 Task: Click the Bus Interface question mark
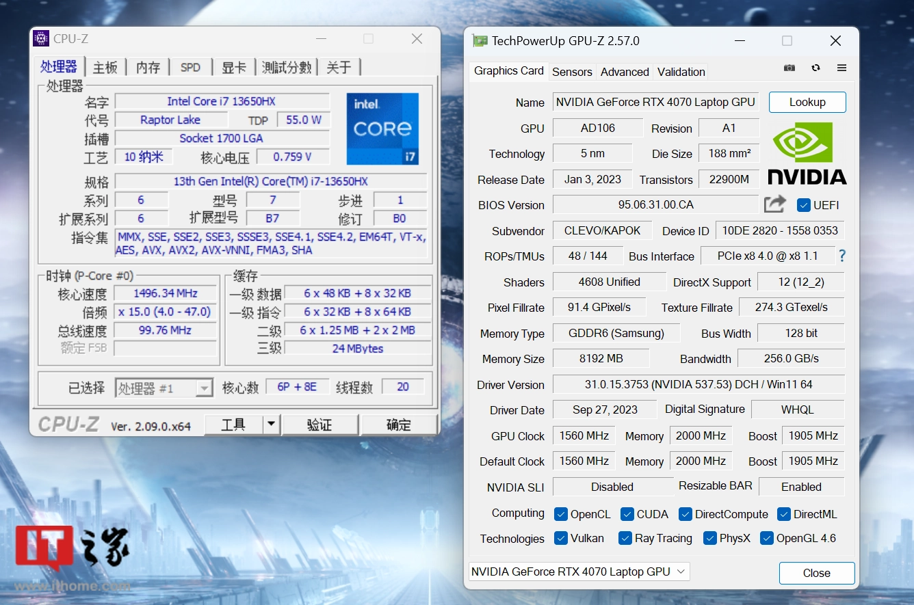(x=842, y=256)
